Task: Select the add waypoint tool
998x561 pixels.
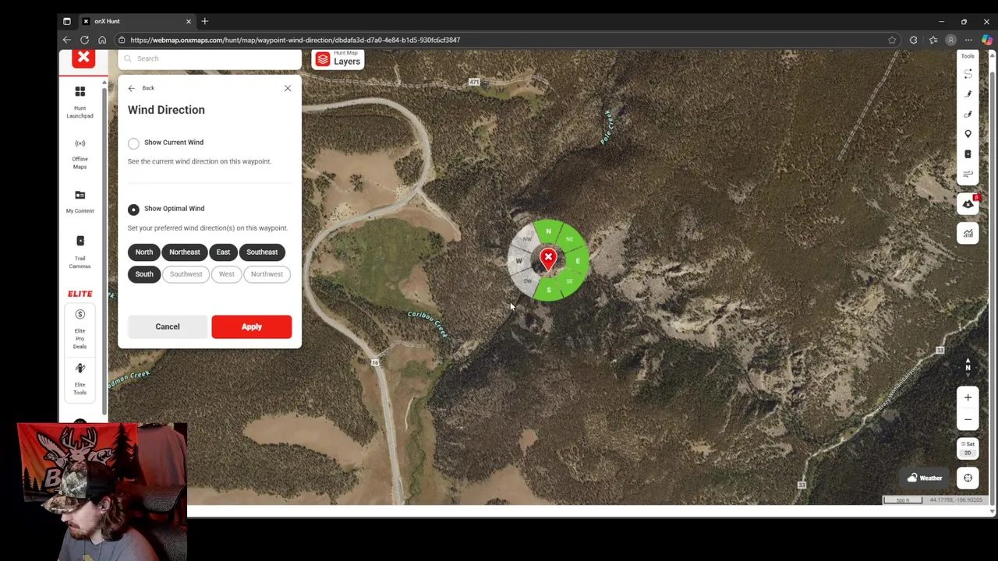Action: (x=968, y=134)
